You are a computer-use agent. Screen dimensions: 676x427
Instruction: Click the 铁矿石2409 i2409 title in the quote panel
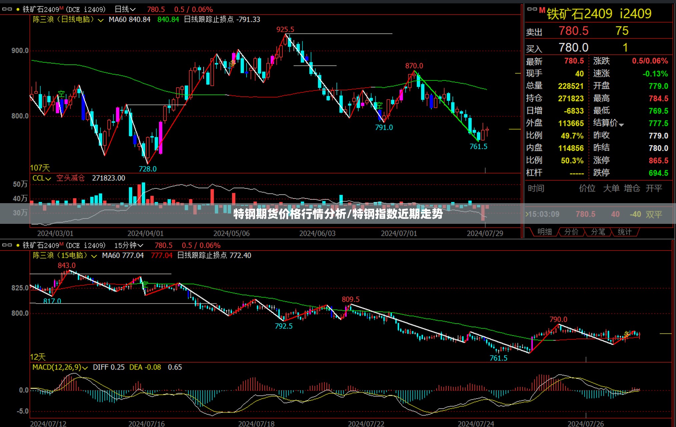[599, 14]
